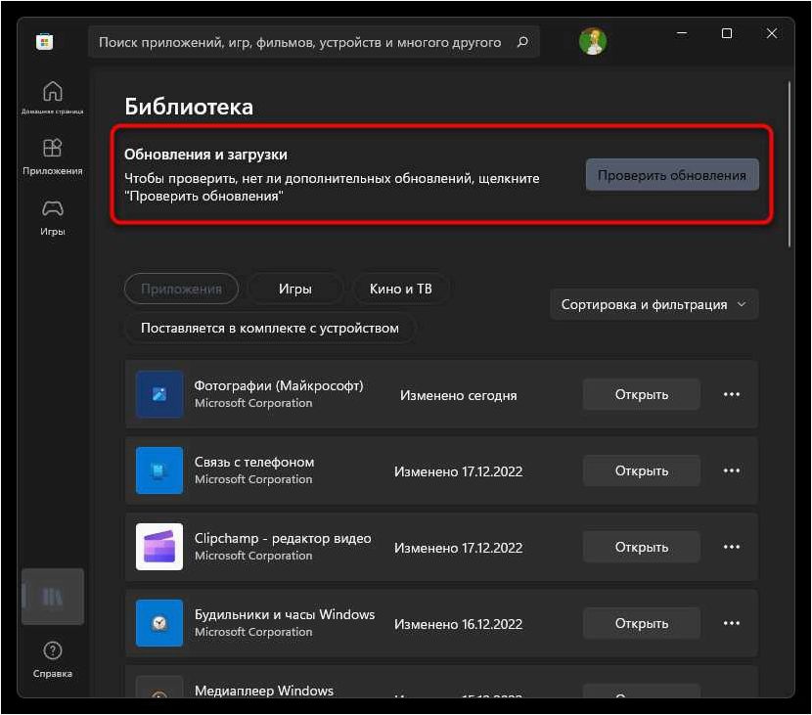This screenshot has width=812, height=715.
Task: Expand the Сортировка и фильтрация dropdown
Action: coord(654,304)
